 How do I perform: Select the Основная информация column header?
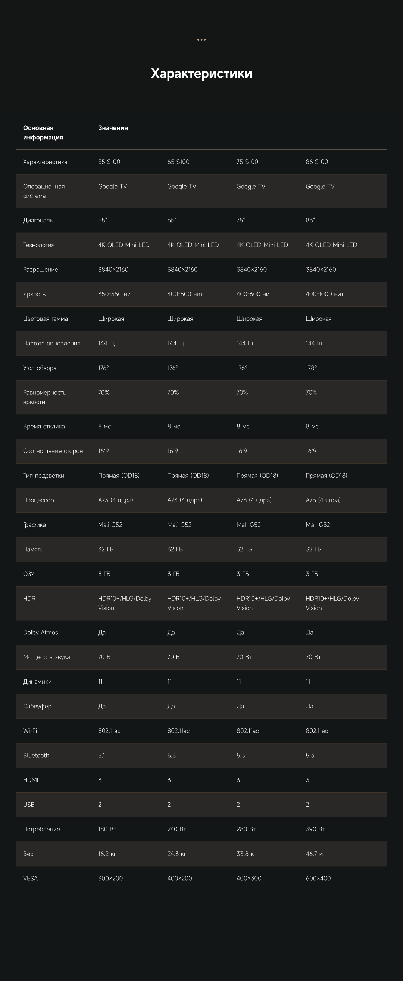tap(43, 132)
